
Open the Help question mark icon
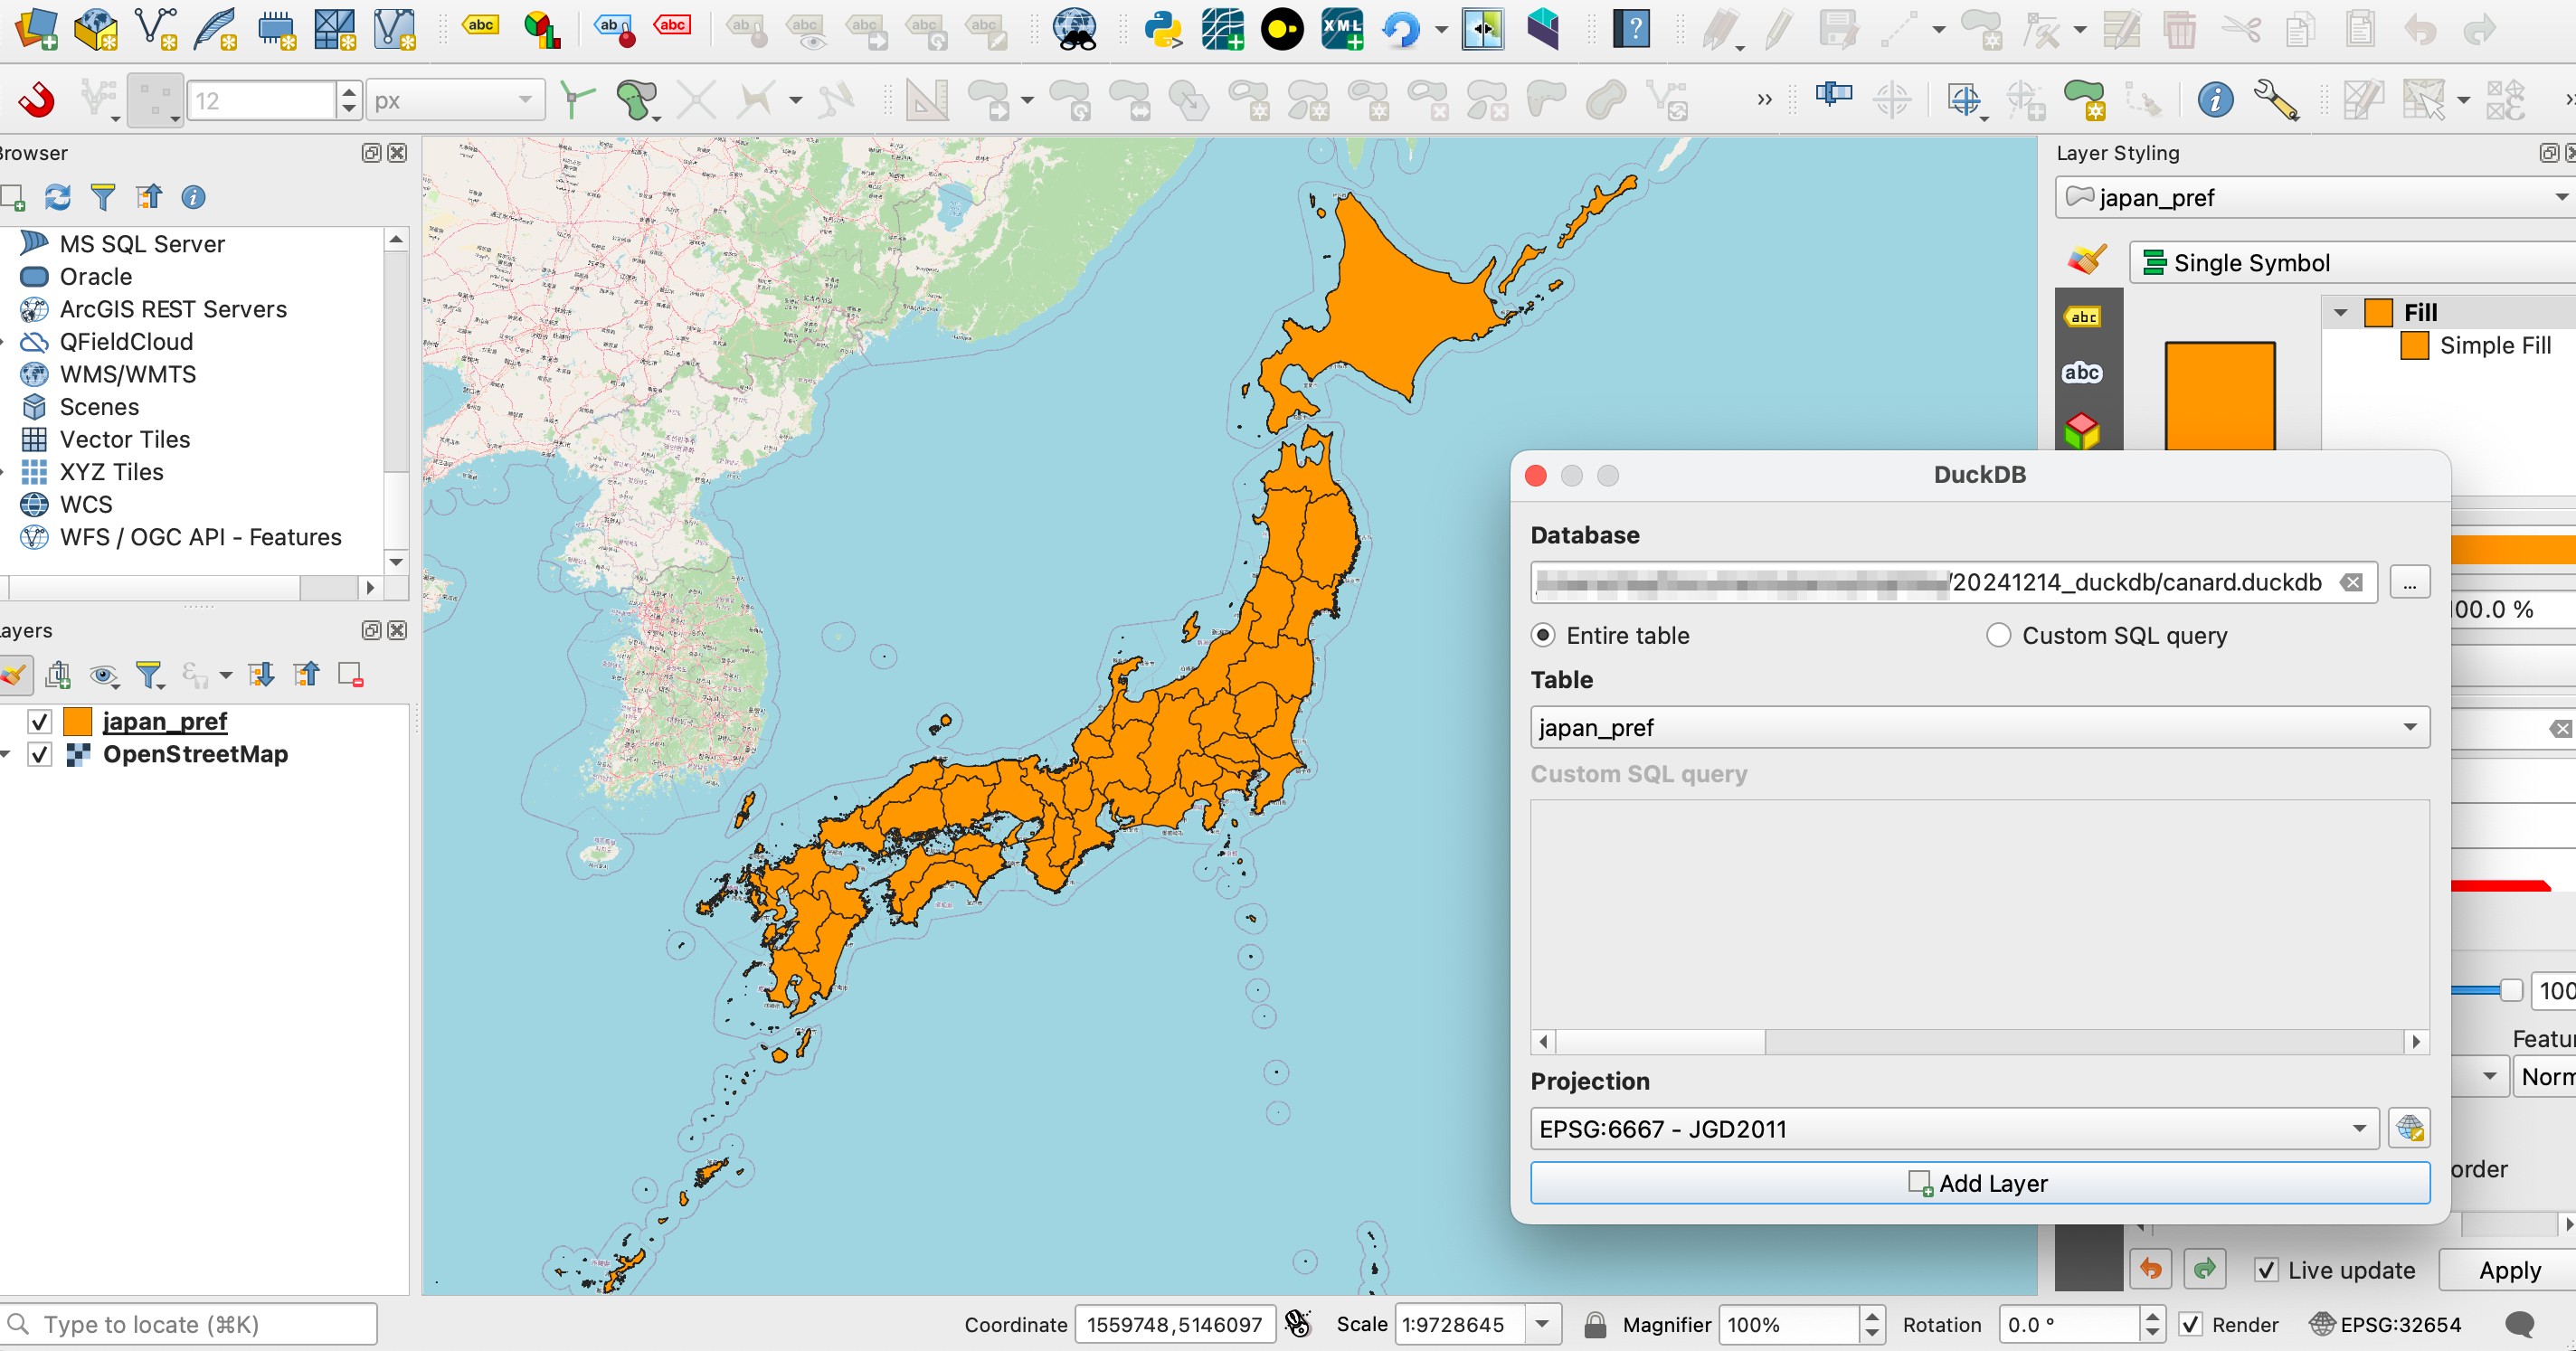1631,29
